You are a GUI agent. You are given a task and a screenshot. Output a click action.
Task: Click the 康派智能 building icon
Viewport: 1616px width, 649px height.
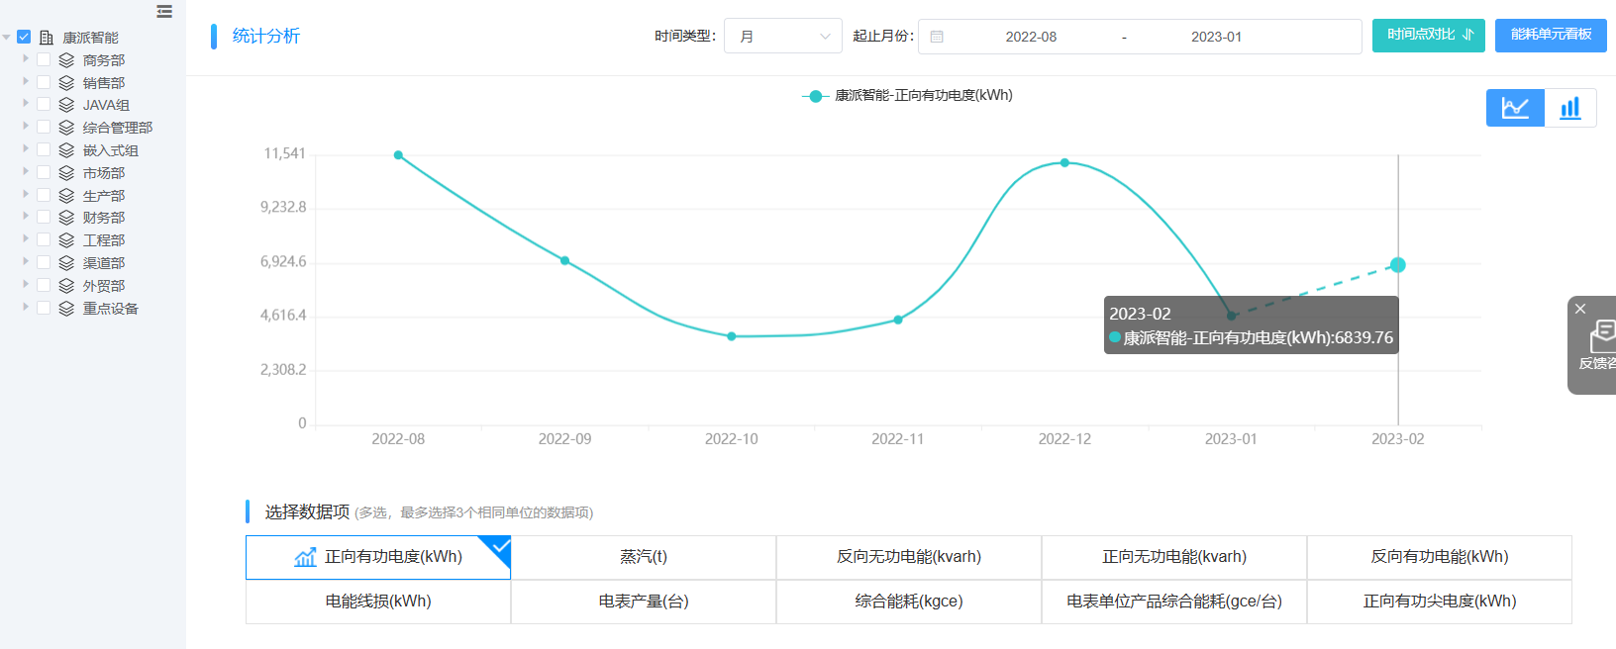coord(47,38)
